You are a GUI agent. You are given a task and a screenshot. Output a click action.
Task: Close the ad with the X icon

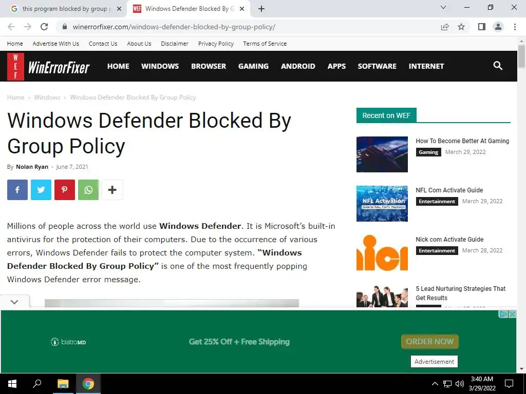512,314
